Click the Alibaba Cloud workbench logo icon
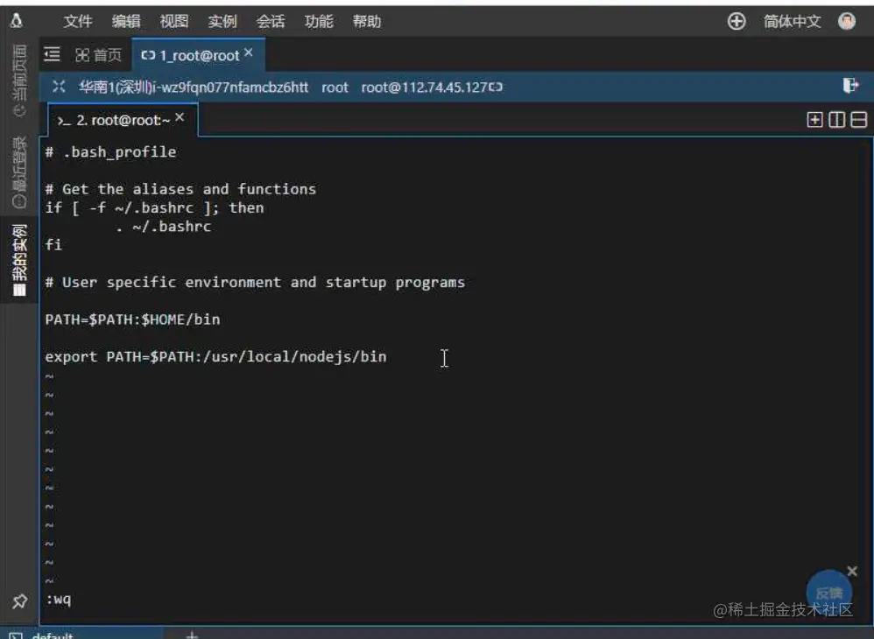The width and height of the screenshot is (874, 639). [16, 21]
